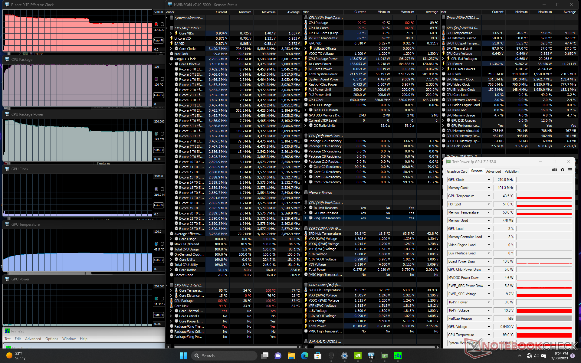Open the notification bell with badge 7
The height and width of the screenshot is (363, 581).
573,356
